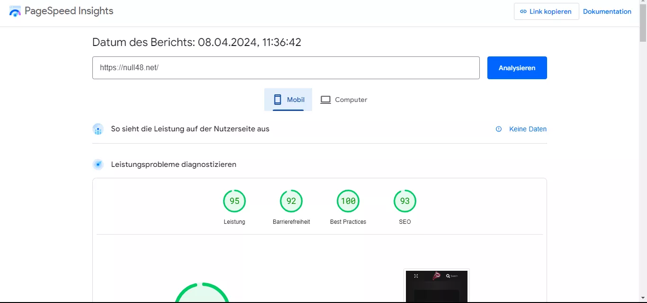Click the mobile page screenshot thumbnail
The image size is (647, 303).
tap(437, 285)
